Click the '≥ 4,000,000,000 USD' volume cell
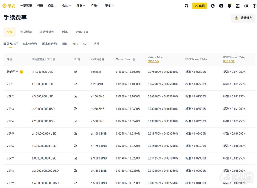 [x=45, y=183]
